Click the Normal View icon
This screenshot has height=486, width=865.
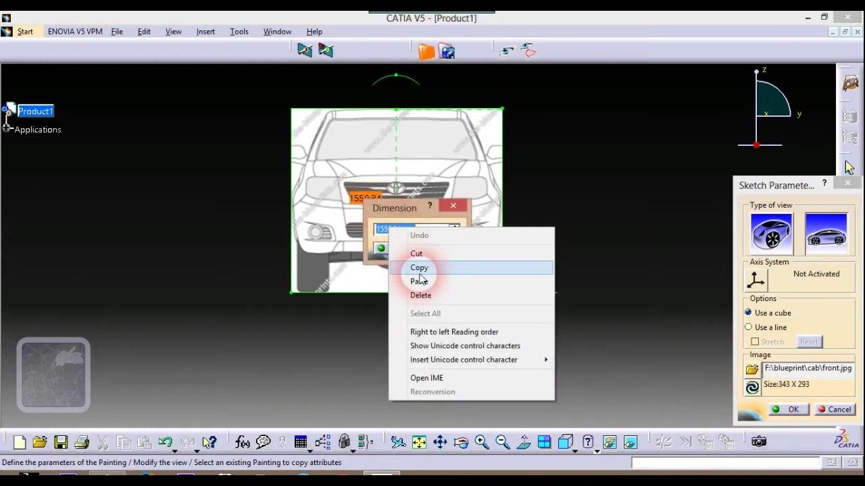click(x=524, y=442)
